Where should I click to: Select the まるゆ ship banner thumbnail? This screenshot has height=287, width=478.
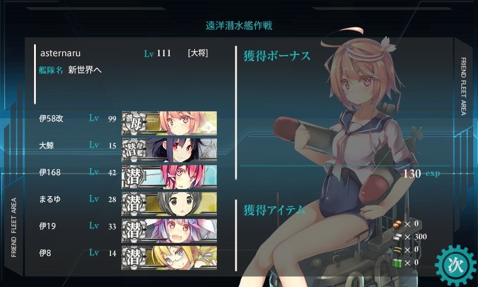pyautogui.click(x=169, y=203)
